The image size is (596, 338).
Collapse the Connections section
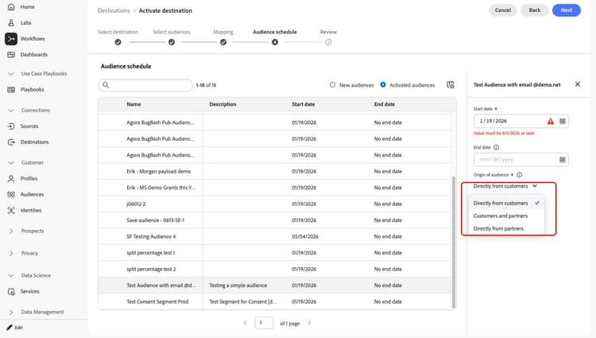(11, 111)
